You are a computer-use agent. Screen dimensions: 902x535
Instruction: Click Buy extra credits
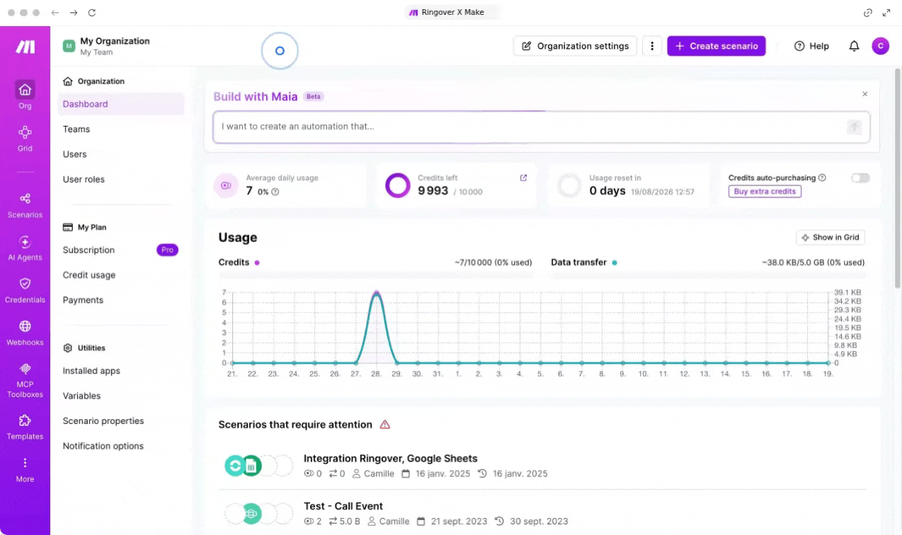[765, 191]
